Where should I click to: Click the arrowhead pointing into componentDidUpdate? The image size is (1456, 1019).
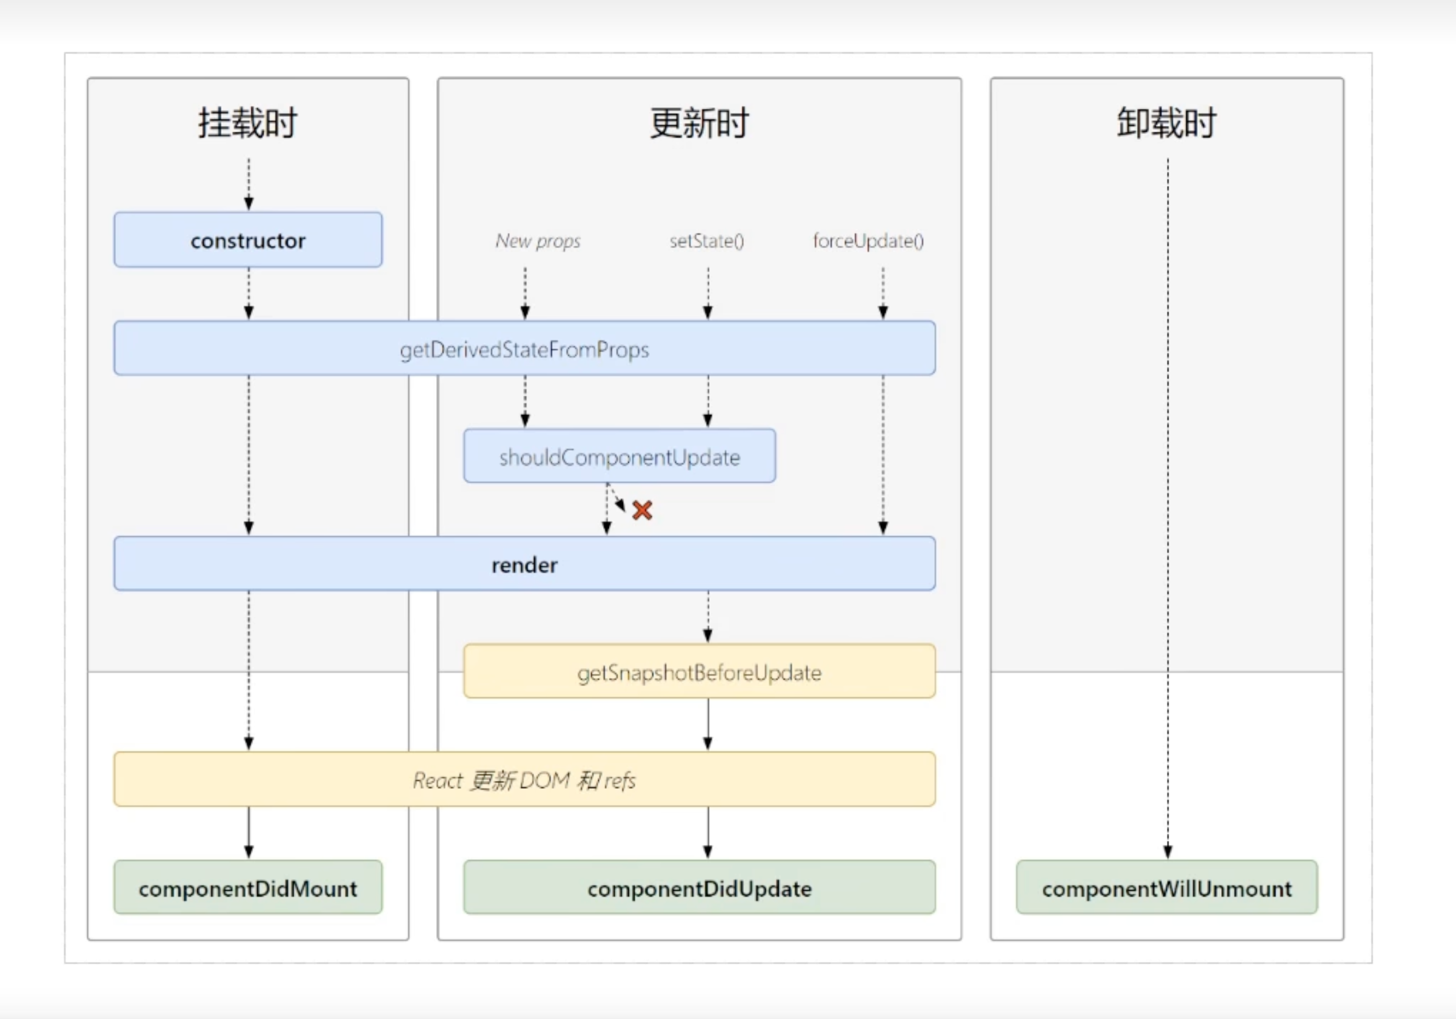(x=707, y=851)
